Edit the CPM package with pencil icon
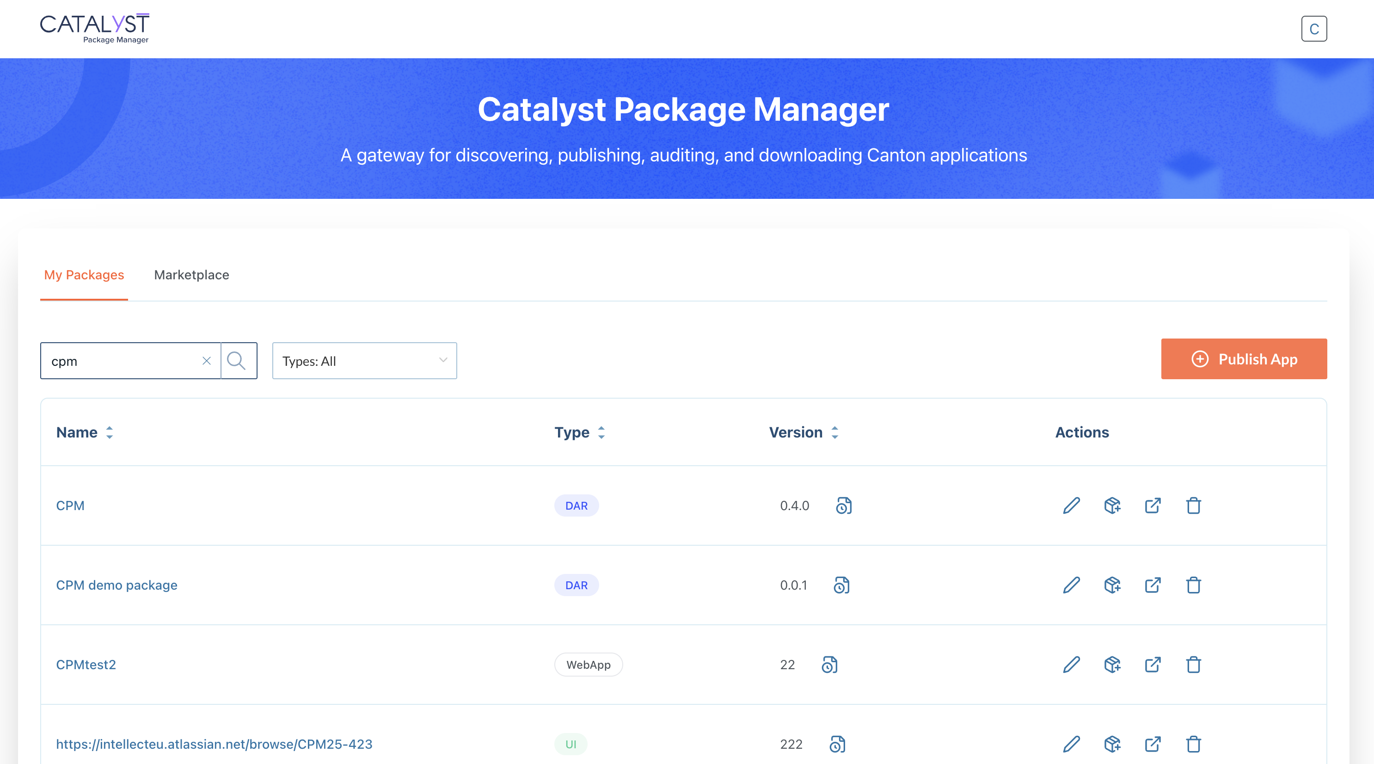 (x=1072, y=506)
